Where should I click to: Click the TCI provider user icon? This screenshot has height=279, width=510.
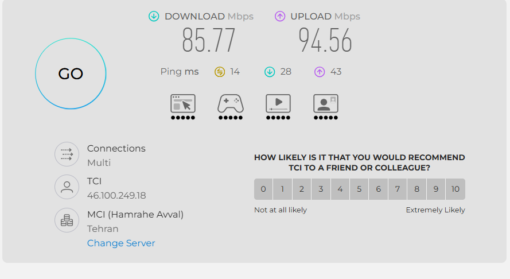click(67, 187)
